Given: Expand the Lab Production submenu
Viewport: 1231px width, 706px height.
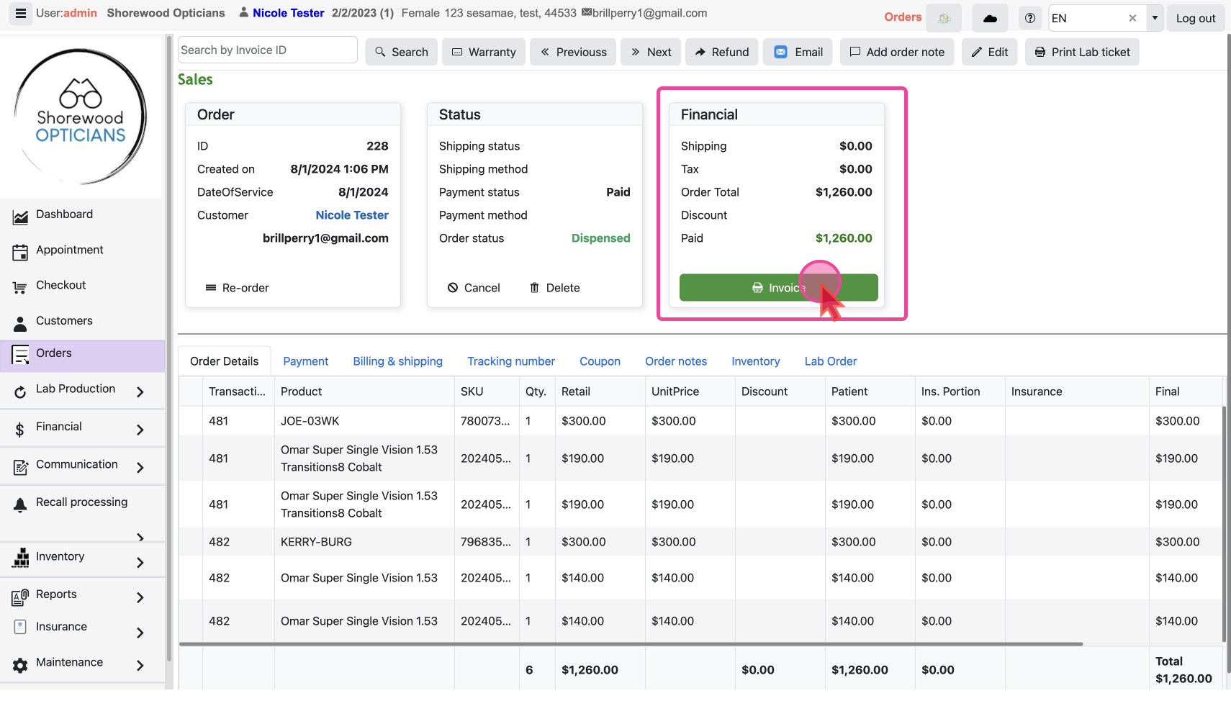Looking at the screenshot, I should coord(140,392).
